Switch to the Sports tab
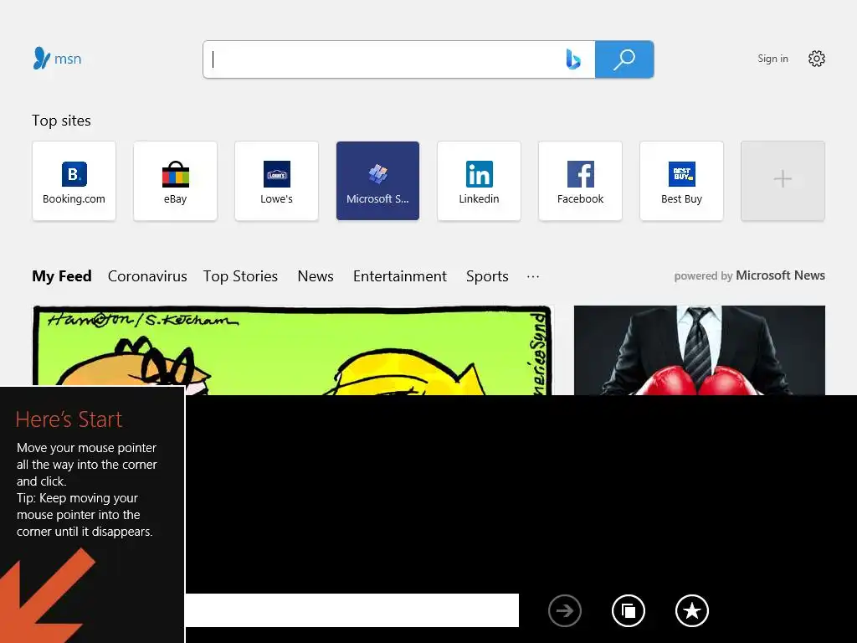The width and height of the screenshot is (857, 643). [x=487, y=276]
